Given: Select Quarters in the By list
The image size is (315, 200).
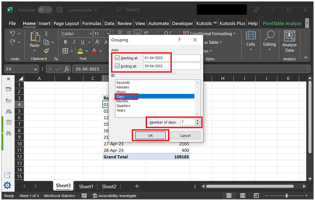Looking at the screenshot, I should click(x=123, y=105).
